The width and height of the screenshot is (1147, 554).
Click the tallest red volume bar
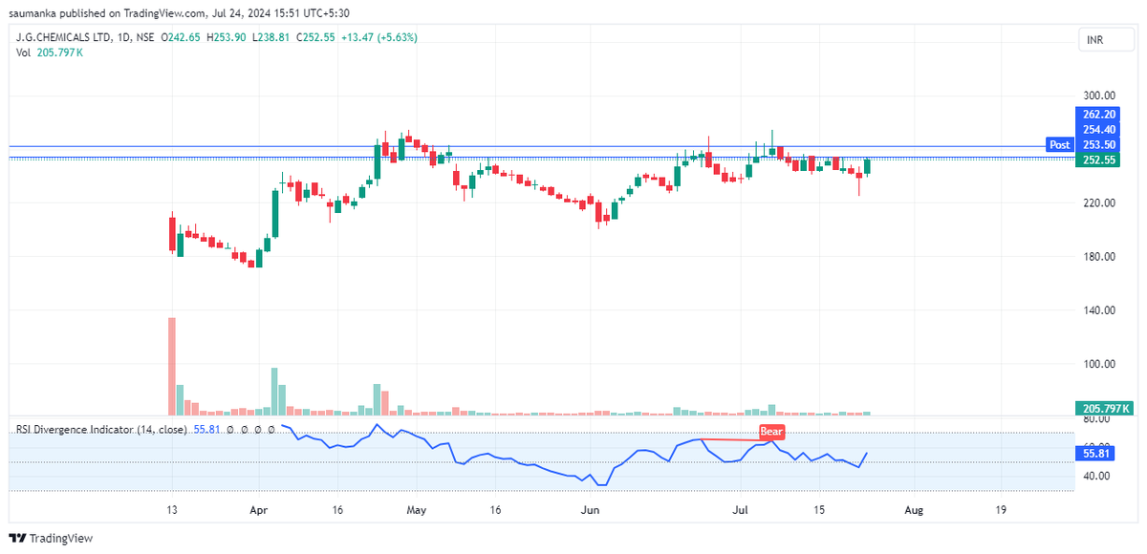172,366
